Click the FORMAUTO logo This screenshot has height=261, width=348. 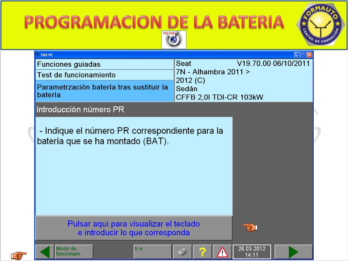click(x=321, y=24)
